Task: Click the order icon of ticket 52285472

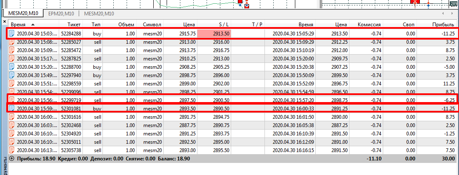Action: [x=12, y=50]
